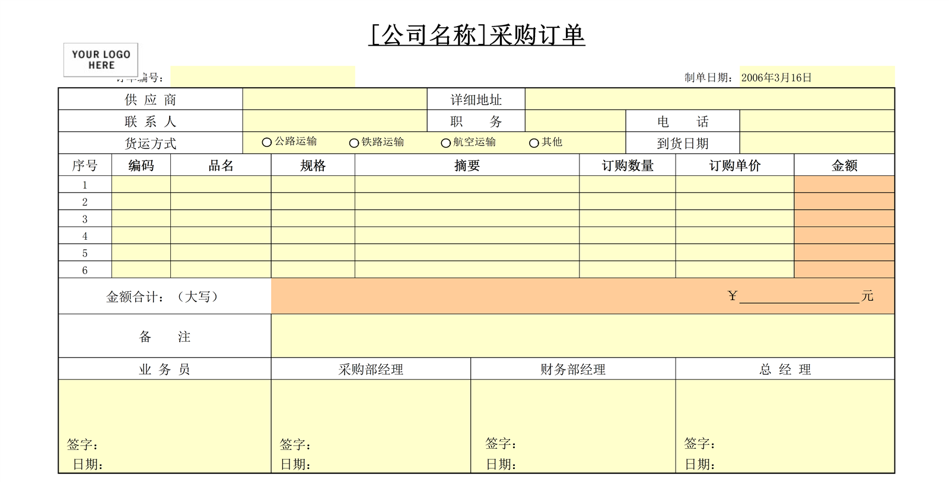Image resolution: width=949 pixels, height=482 pixels.
Task: Click the 采购部经理 header cell
Action: pos(371,369)
